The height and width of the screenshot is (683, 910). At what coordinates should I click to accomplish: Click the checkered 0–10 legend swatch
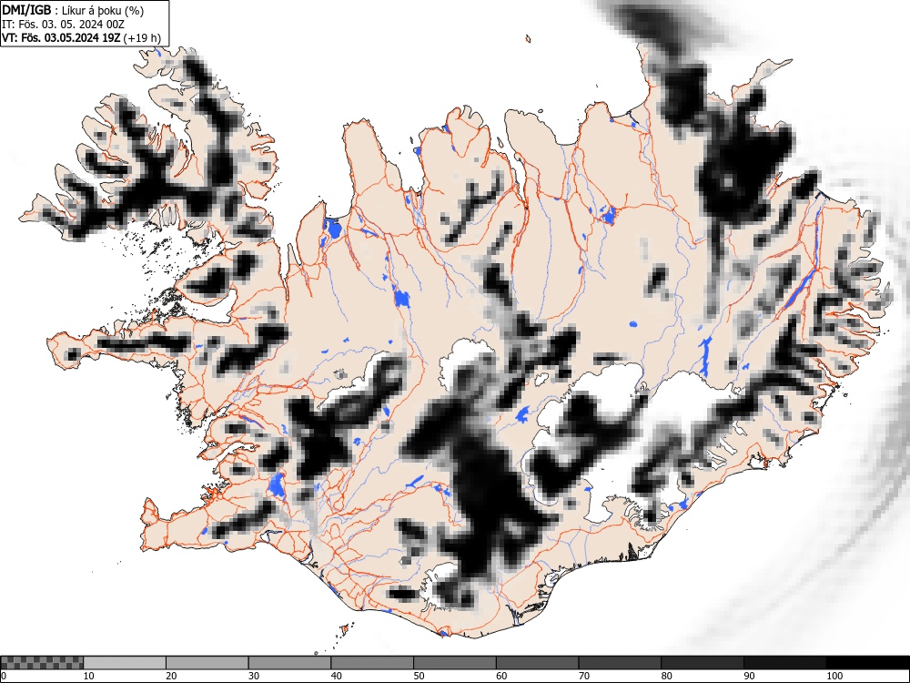(x=42, y=663)
